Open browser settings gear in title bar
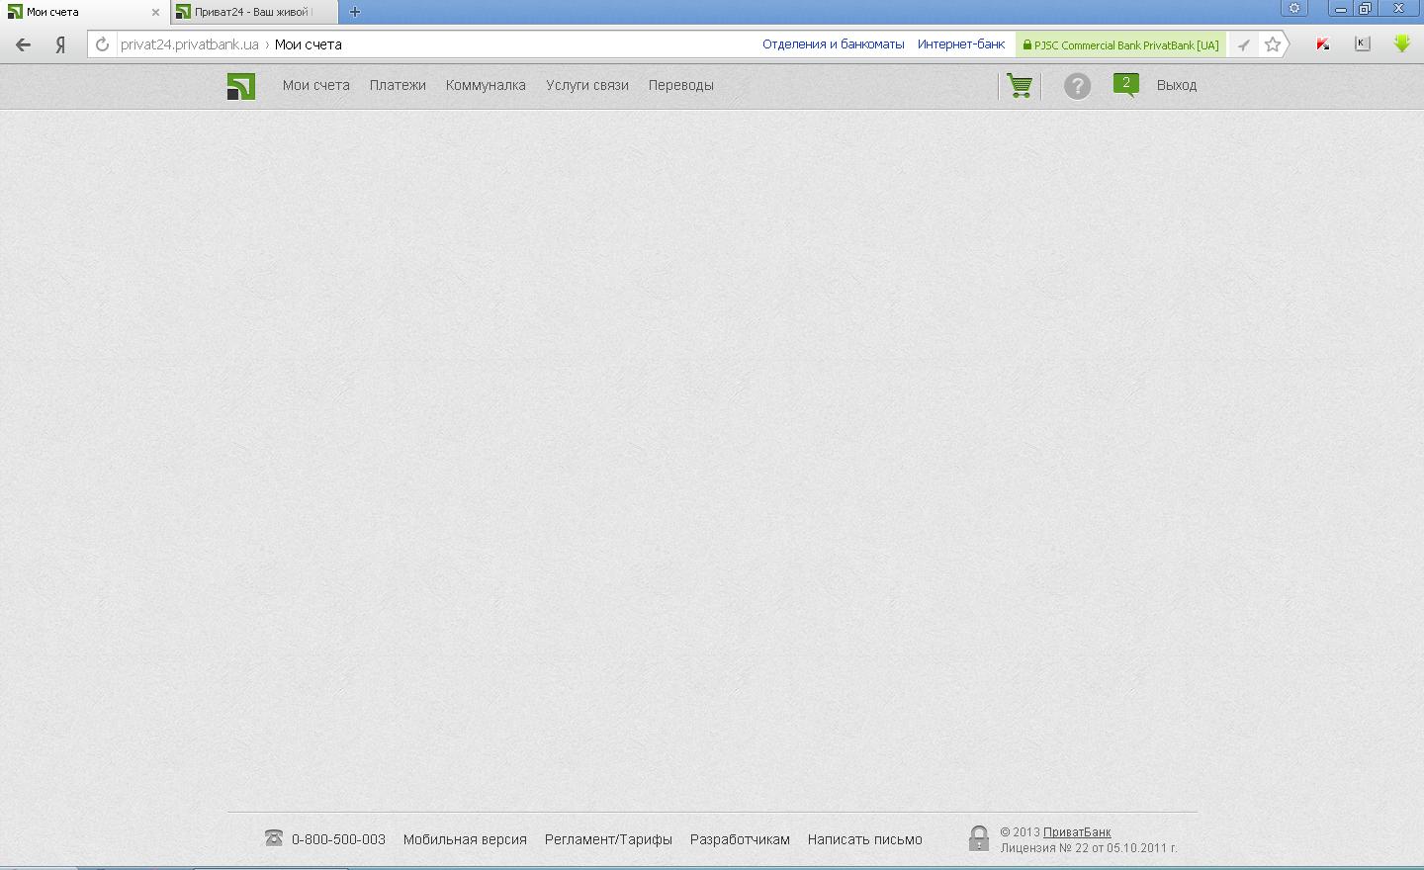This screenshot has height=870, width=1424. click(1293, 8)
